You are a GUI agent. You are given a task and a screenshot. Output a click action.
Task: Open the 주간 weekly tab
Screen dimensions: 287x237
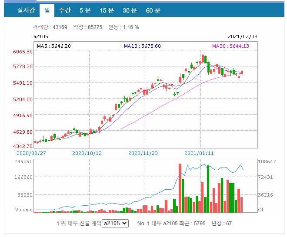(x=65, y=10)
